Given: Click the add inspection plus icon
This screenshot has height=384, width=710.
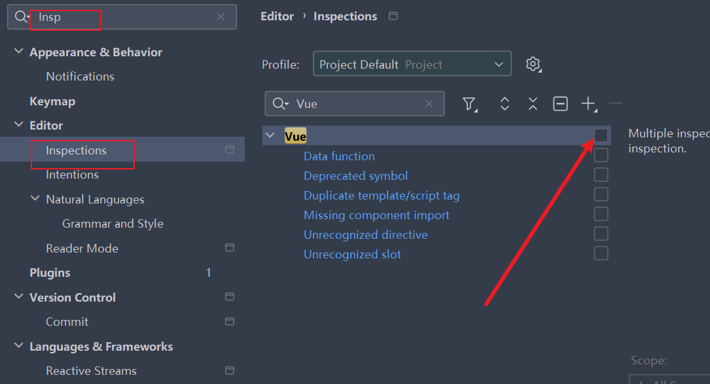Looking at the screenshot, I should click(588, 103).
